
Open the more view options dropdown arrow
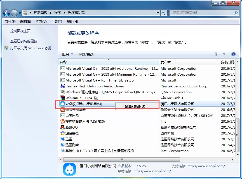224,54
